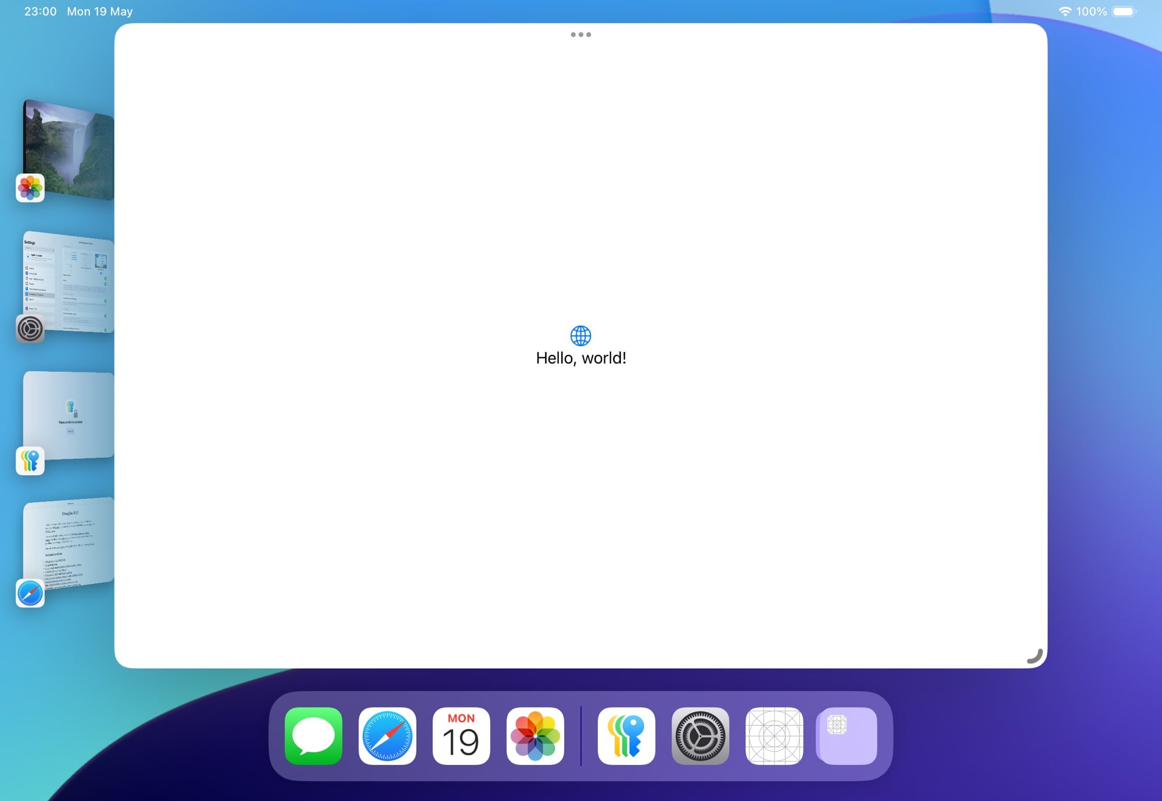Launch Safari from the Dock

[x=387, y=737]
